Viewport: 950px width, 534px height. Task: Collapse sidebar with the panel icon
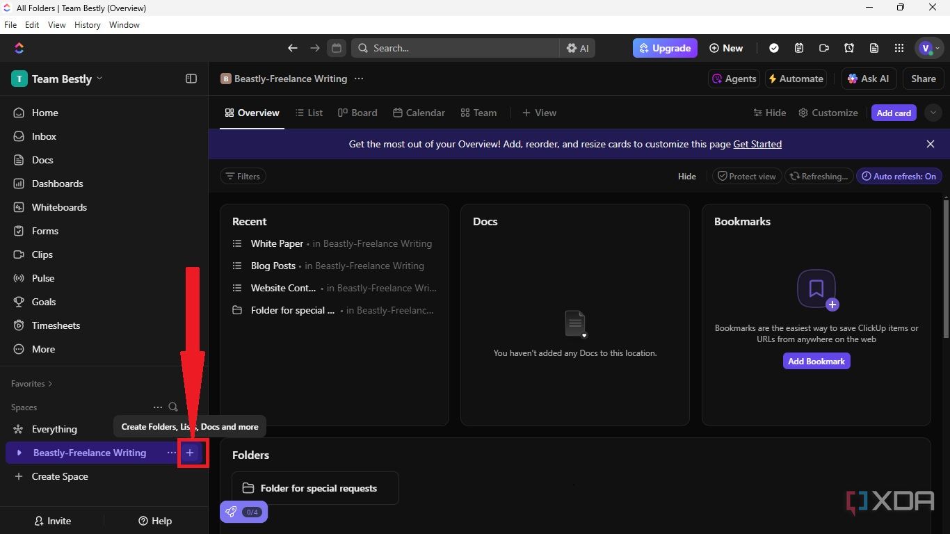pyautogui.click(x=191, y=79)
